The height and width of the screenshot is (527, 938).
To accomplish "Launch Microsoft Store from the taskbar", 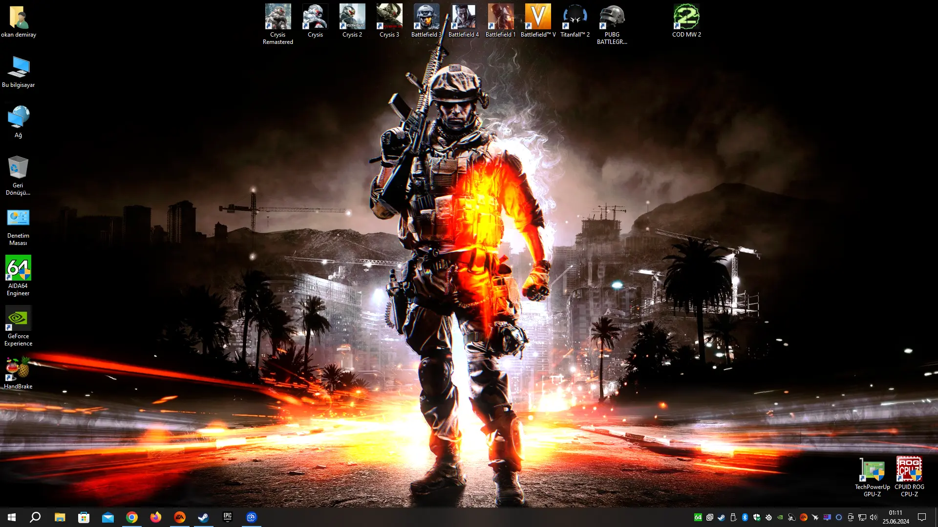I will 84,517.
